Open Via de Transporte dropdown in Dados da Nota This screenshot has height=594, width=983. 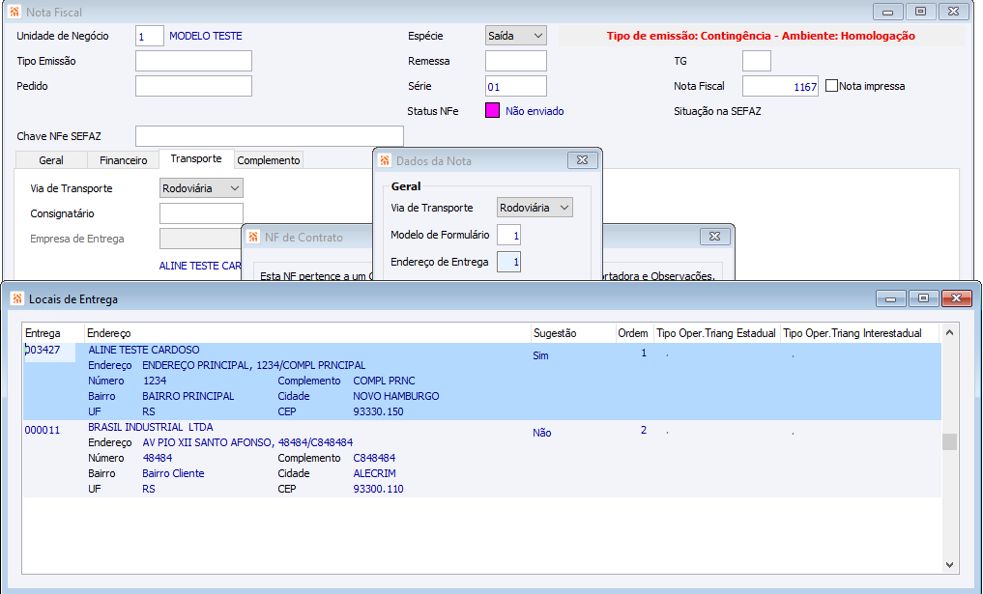pos(535,208)
